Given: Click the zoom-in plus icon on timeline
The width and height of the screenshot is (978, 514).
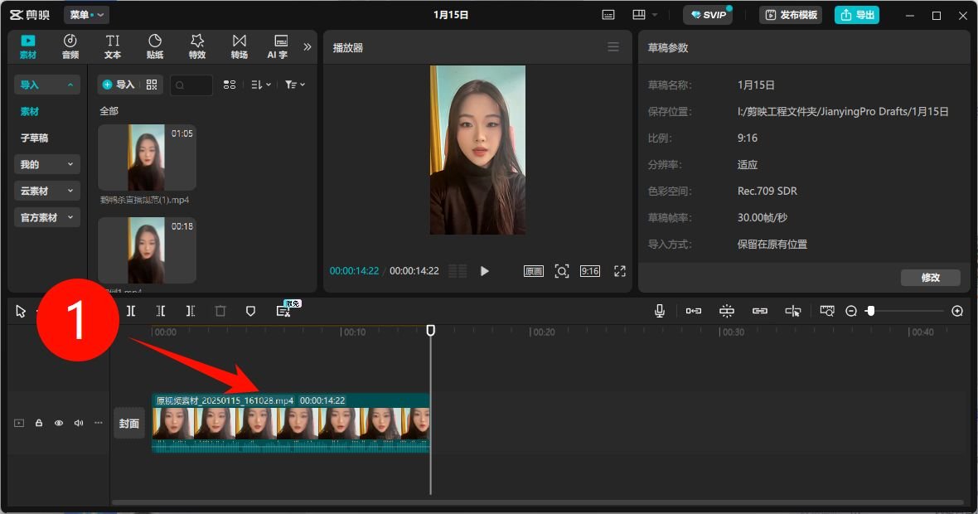Looking at the screenshot, I should click(x=957, y=311).
